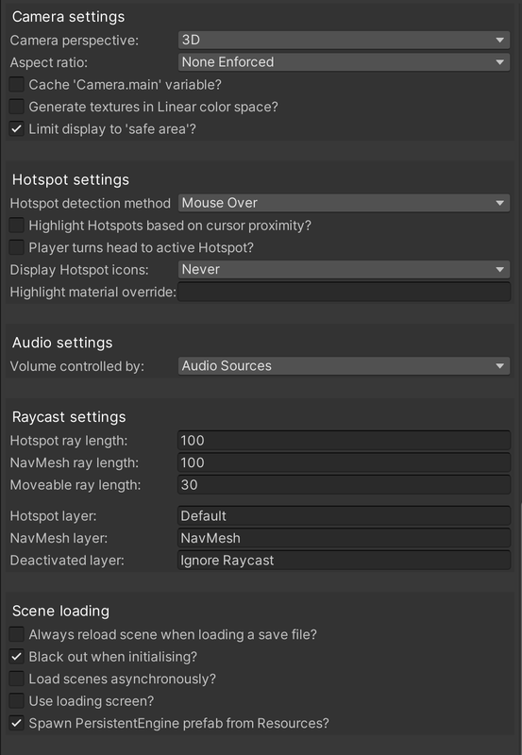Click the Hotspot ray length field

[x=344, y=441]
